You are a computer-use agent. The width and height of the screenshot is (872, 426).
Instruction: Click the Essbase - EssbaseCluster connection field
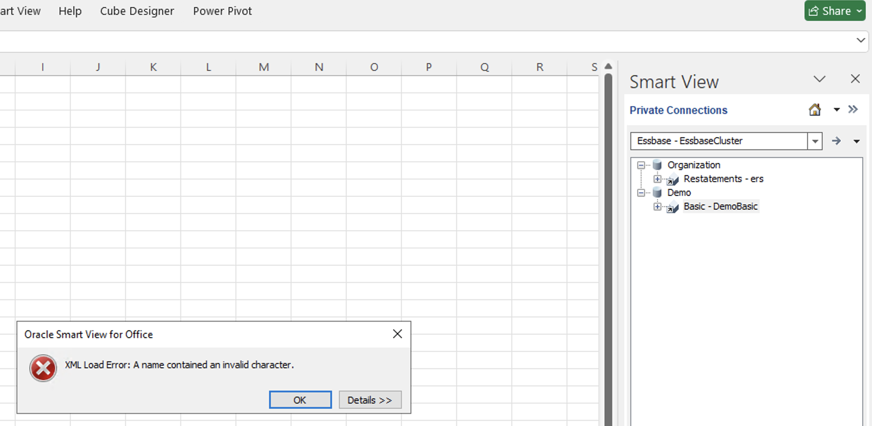pyautogui.click(x=719, y=141)
